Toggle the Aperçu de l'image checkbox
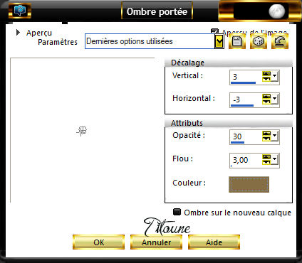Viewport: 302px width, 263px height. click(214, 31)
